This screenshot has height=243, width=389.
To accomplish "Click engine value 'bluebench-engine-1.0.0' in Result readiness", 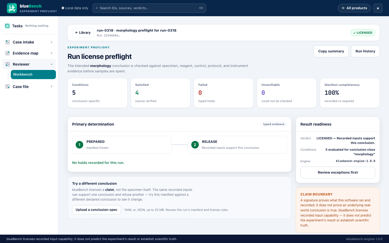I will (x=356, y=161).
